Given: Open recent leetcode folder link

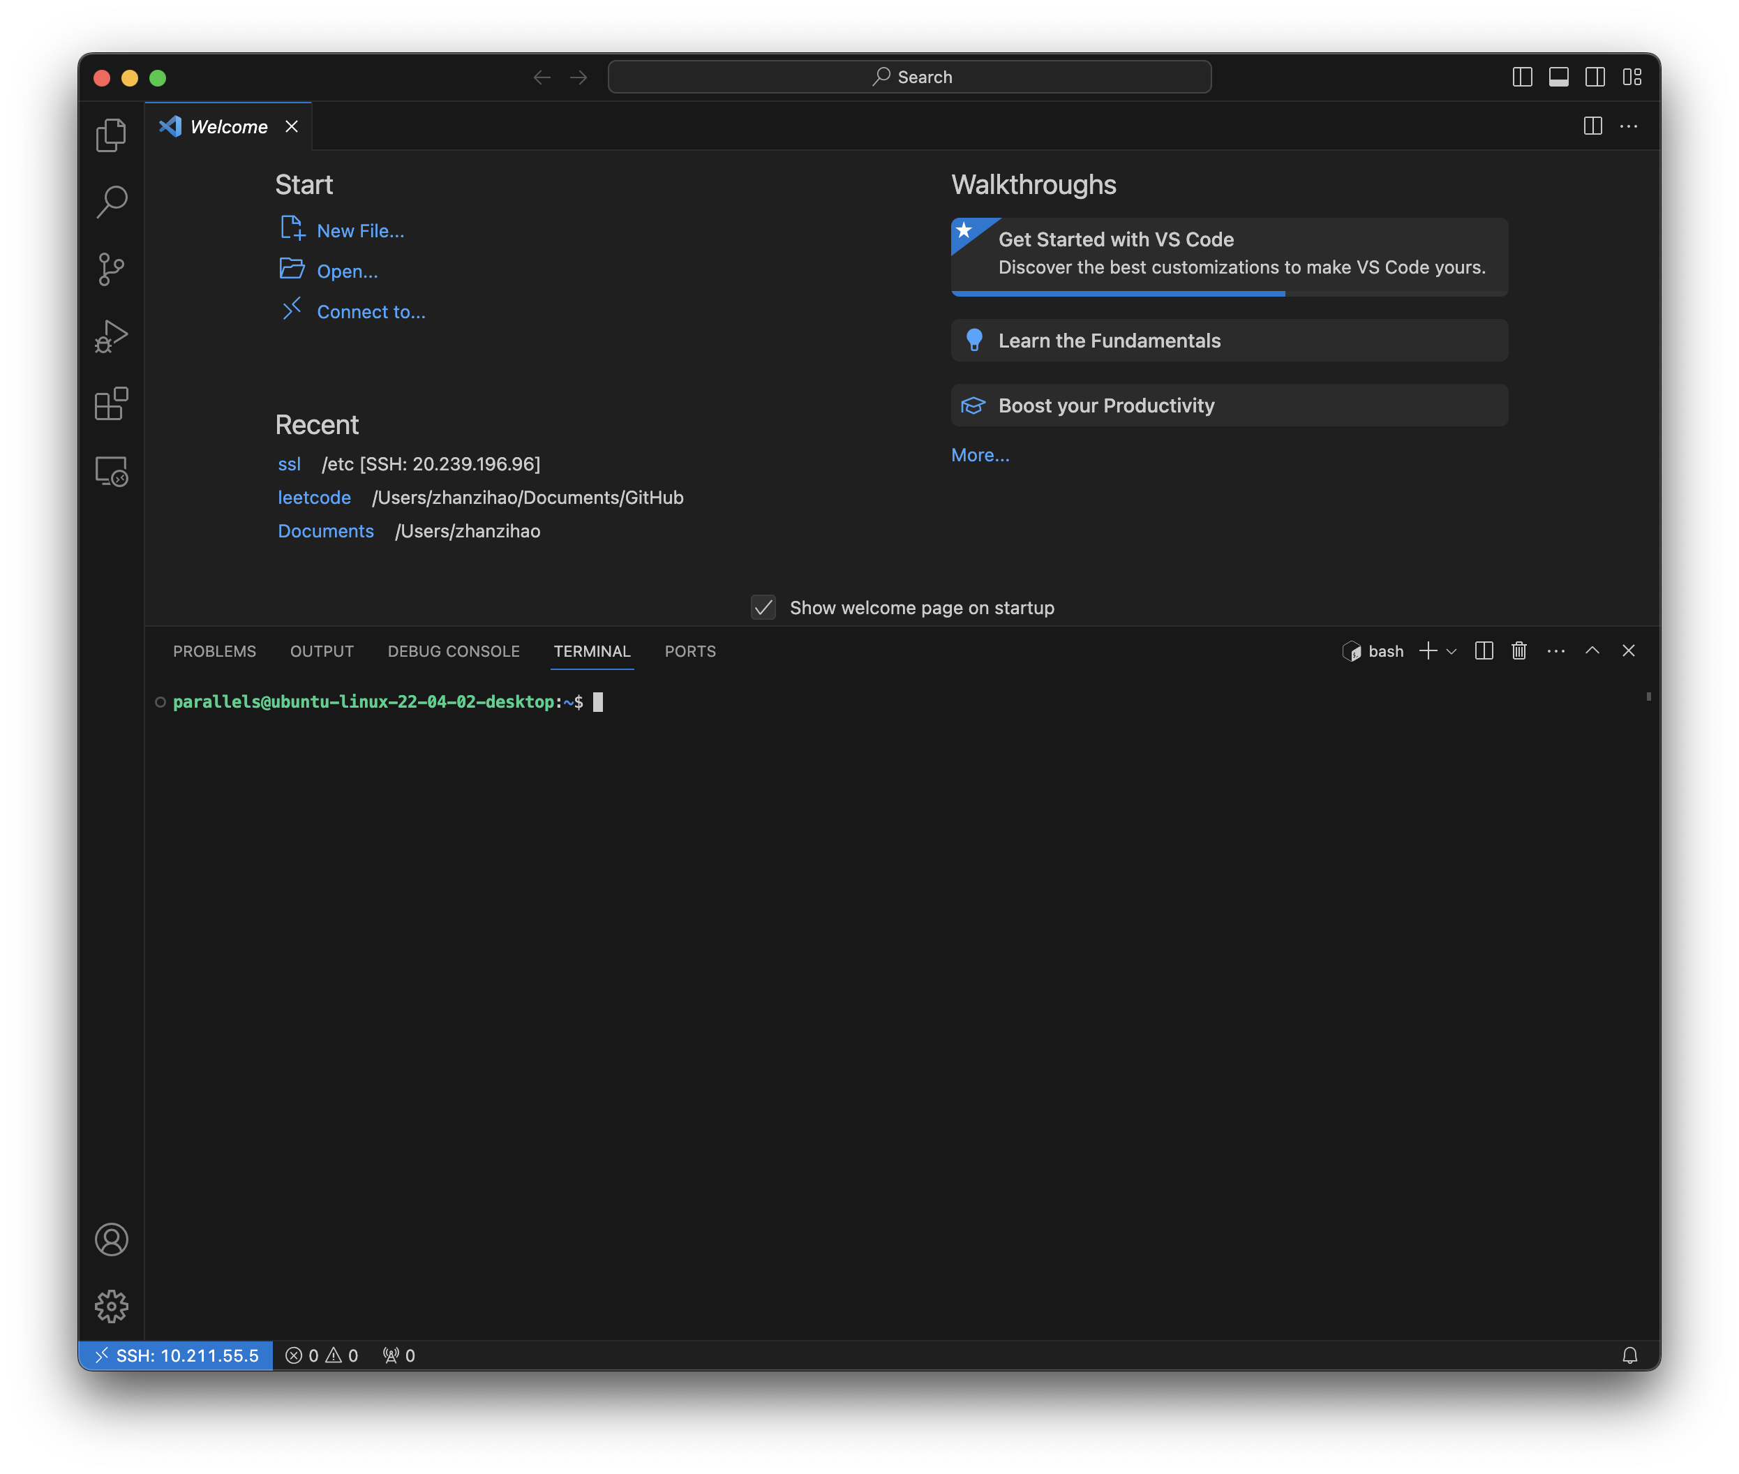Looking at the screenshot, I should point(314,497).
